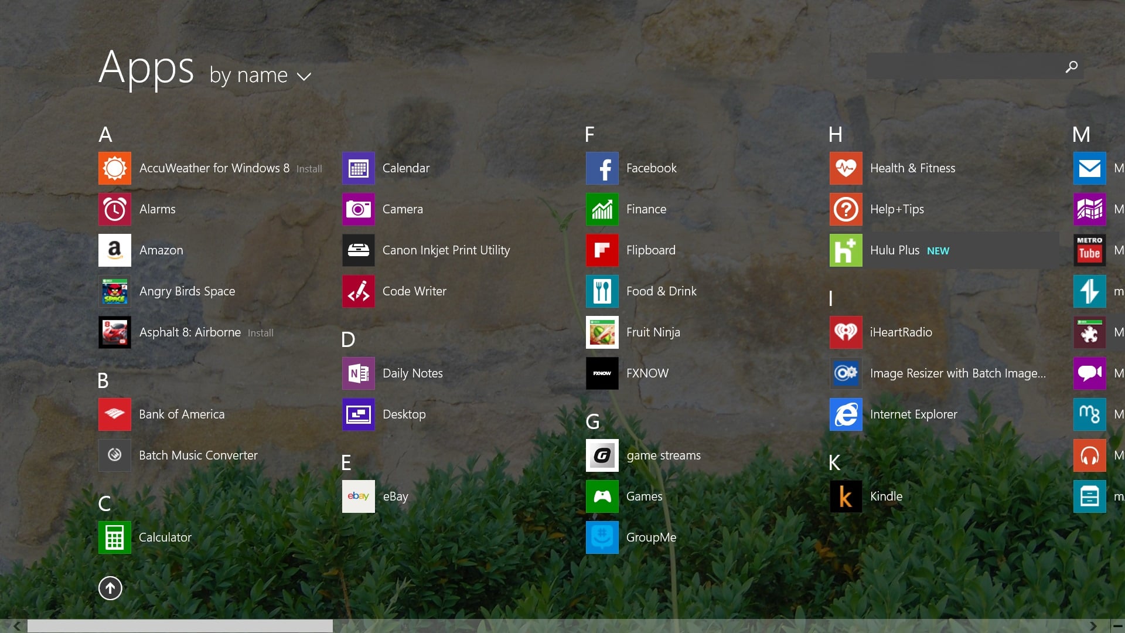Click the A letter group header

105,135
